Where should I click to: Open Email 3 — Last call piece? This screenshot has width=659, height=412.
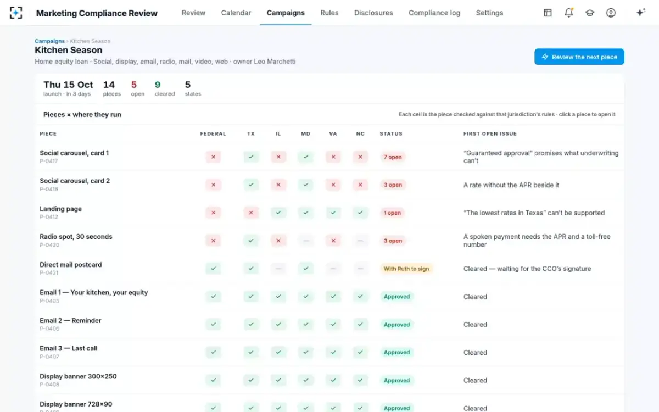click(x=69, y=348)
